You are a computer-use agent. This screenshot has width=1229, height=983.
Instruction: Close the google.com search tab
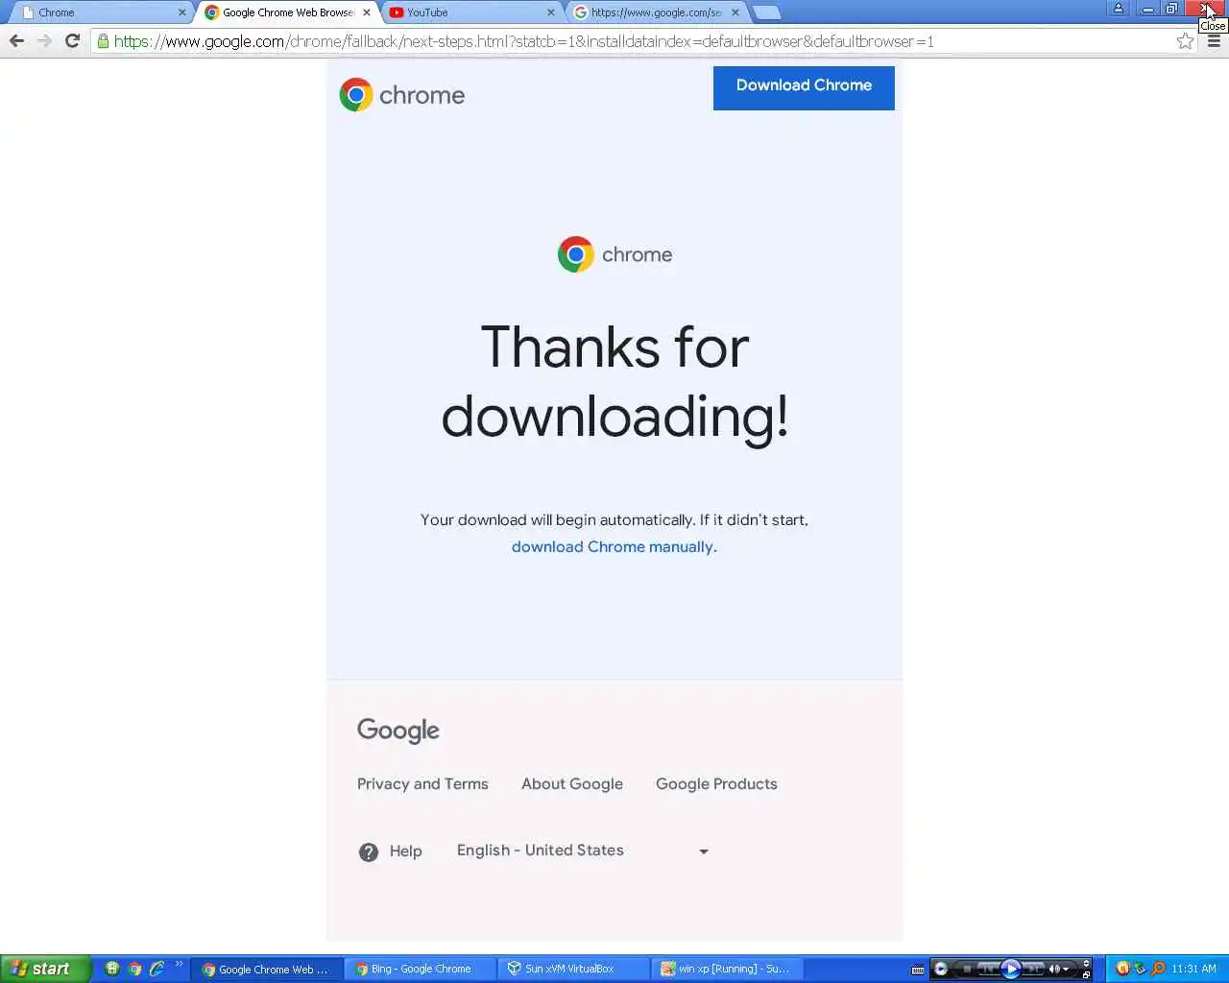(x=735, y=12)
